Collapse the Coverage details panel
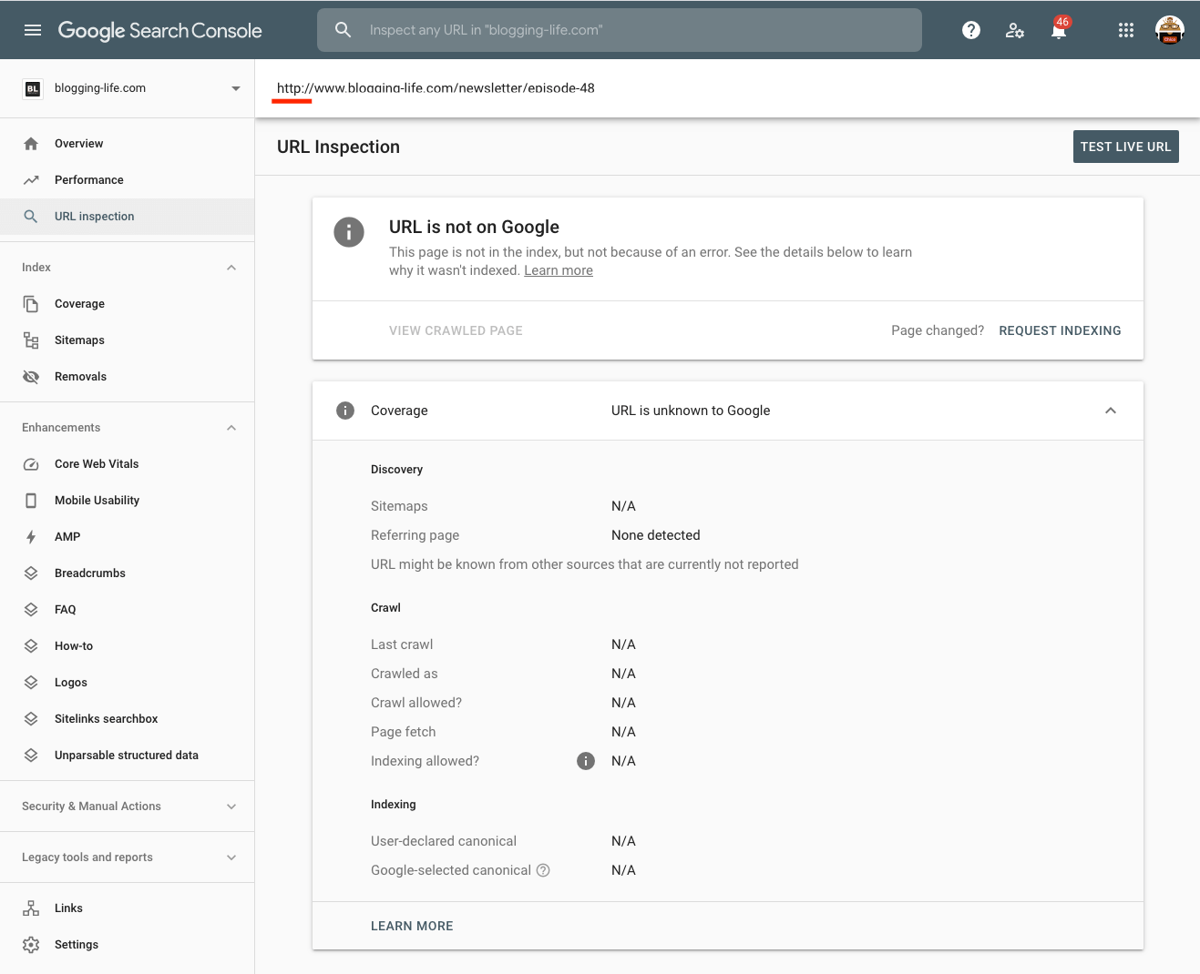Screen dimensions: 1200x974 [x=1111, y=411]
